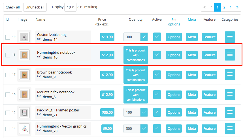
Task: Go to next page arrow icon
Action: point(231,7)
